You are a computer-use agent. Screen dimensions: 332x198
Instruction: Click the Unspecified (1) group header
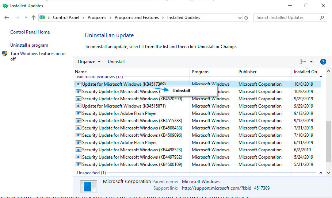click(x=91, y=173)
